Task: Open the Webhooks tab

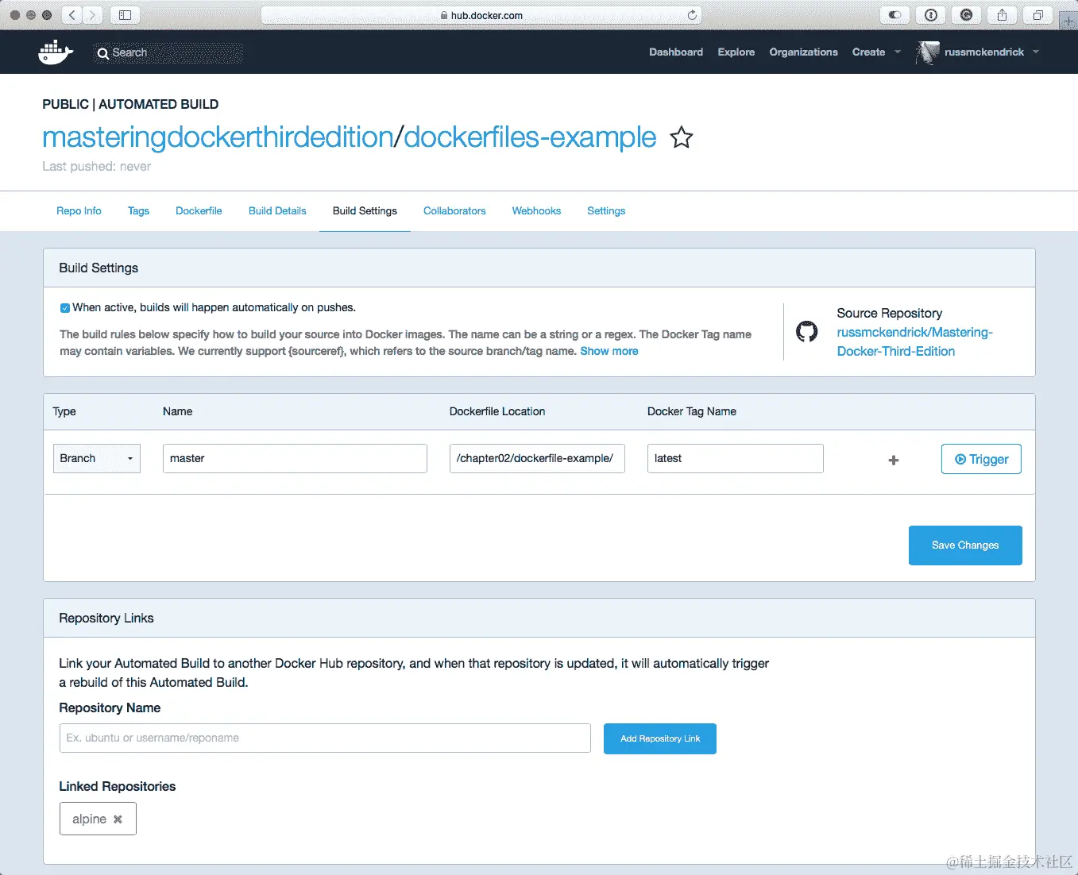Action: click(x=536, y=211)
